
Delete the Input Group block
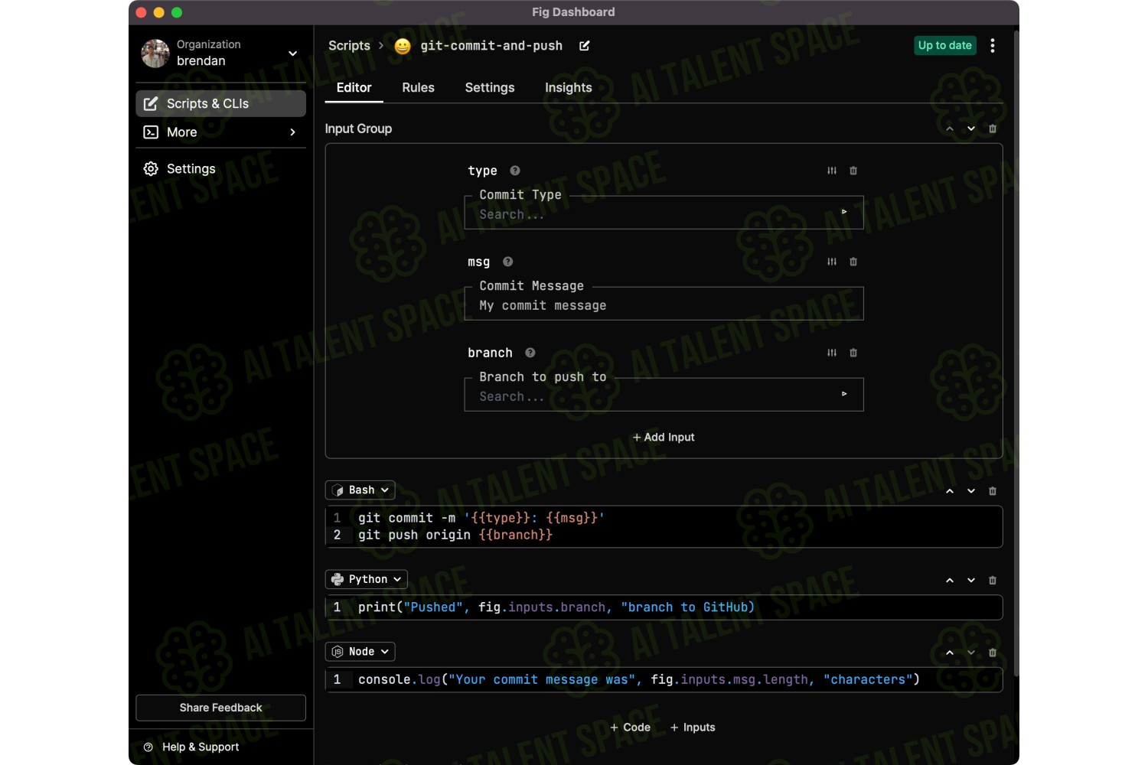click(993, 129)
